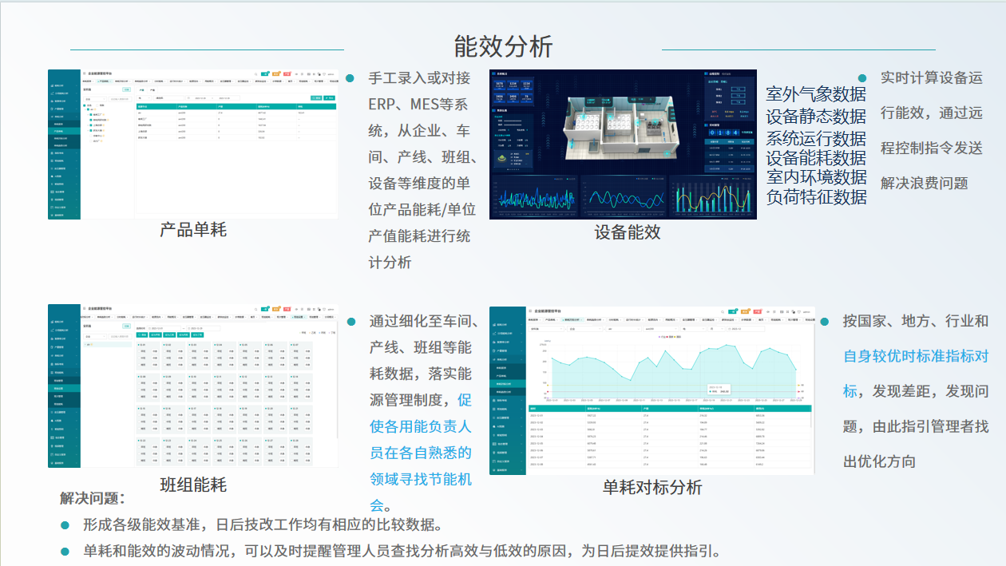Click the red alarm count badge in the header
This screenshot has height=566, width=1006.
pyautogui.click(x=286, y=74)
